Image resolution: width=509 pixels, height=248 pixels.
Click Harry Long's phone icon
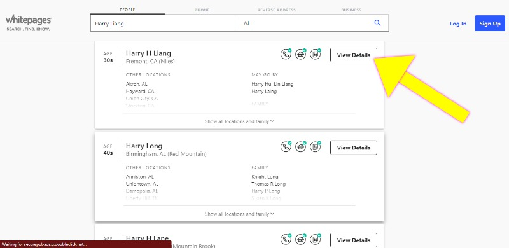pos(286,147)
